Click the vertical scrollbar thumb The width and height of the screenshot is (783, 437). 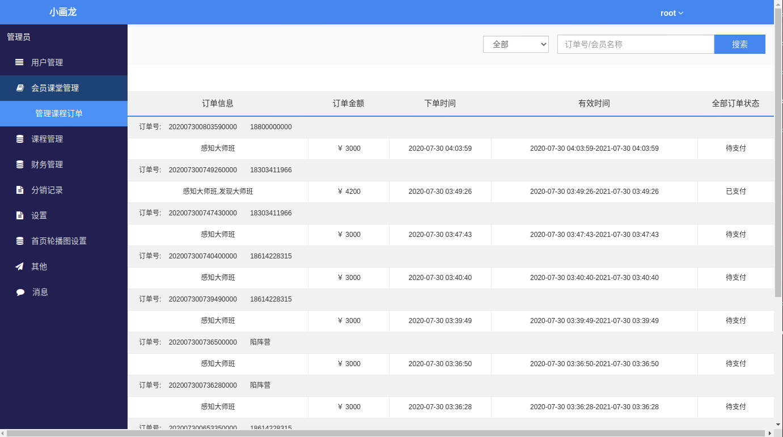tap(778, 153)
